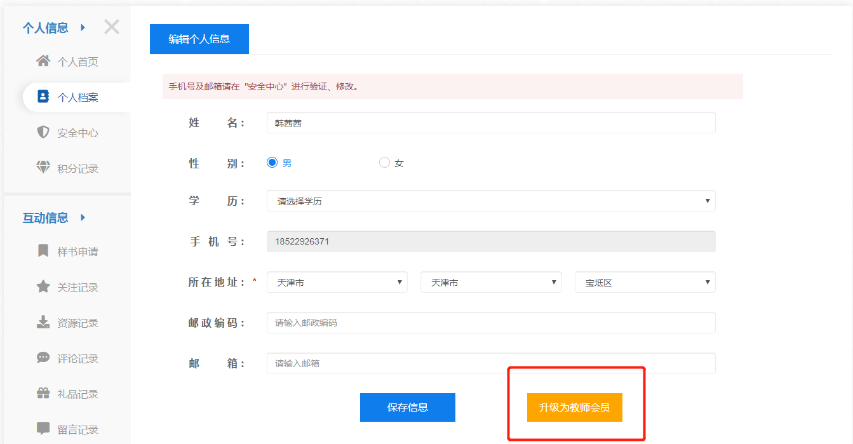Click the home icon beside 个人首页
The width and height of the screenshot is (853, 444).
43,62
